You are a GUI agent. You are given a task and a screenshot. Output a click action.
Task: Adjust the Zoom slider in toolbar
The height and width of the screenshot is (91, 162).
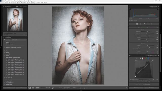click(x=53, y=89)
